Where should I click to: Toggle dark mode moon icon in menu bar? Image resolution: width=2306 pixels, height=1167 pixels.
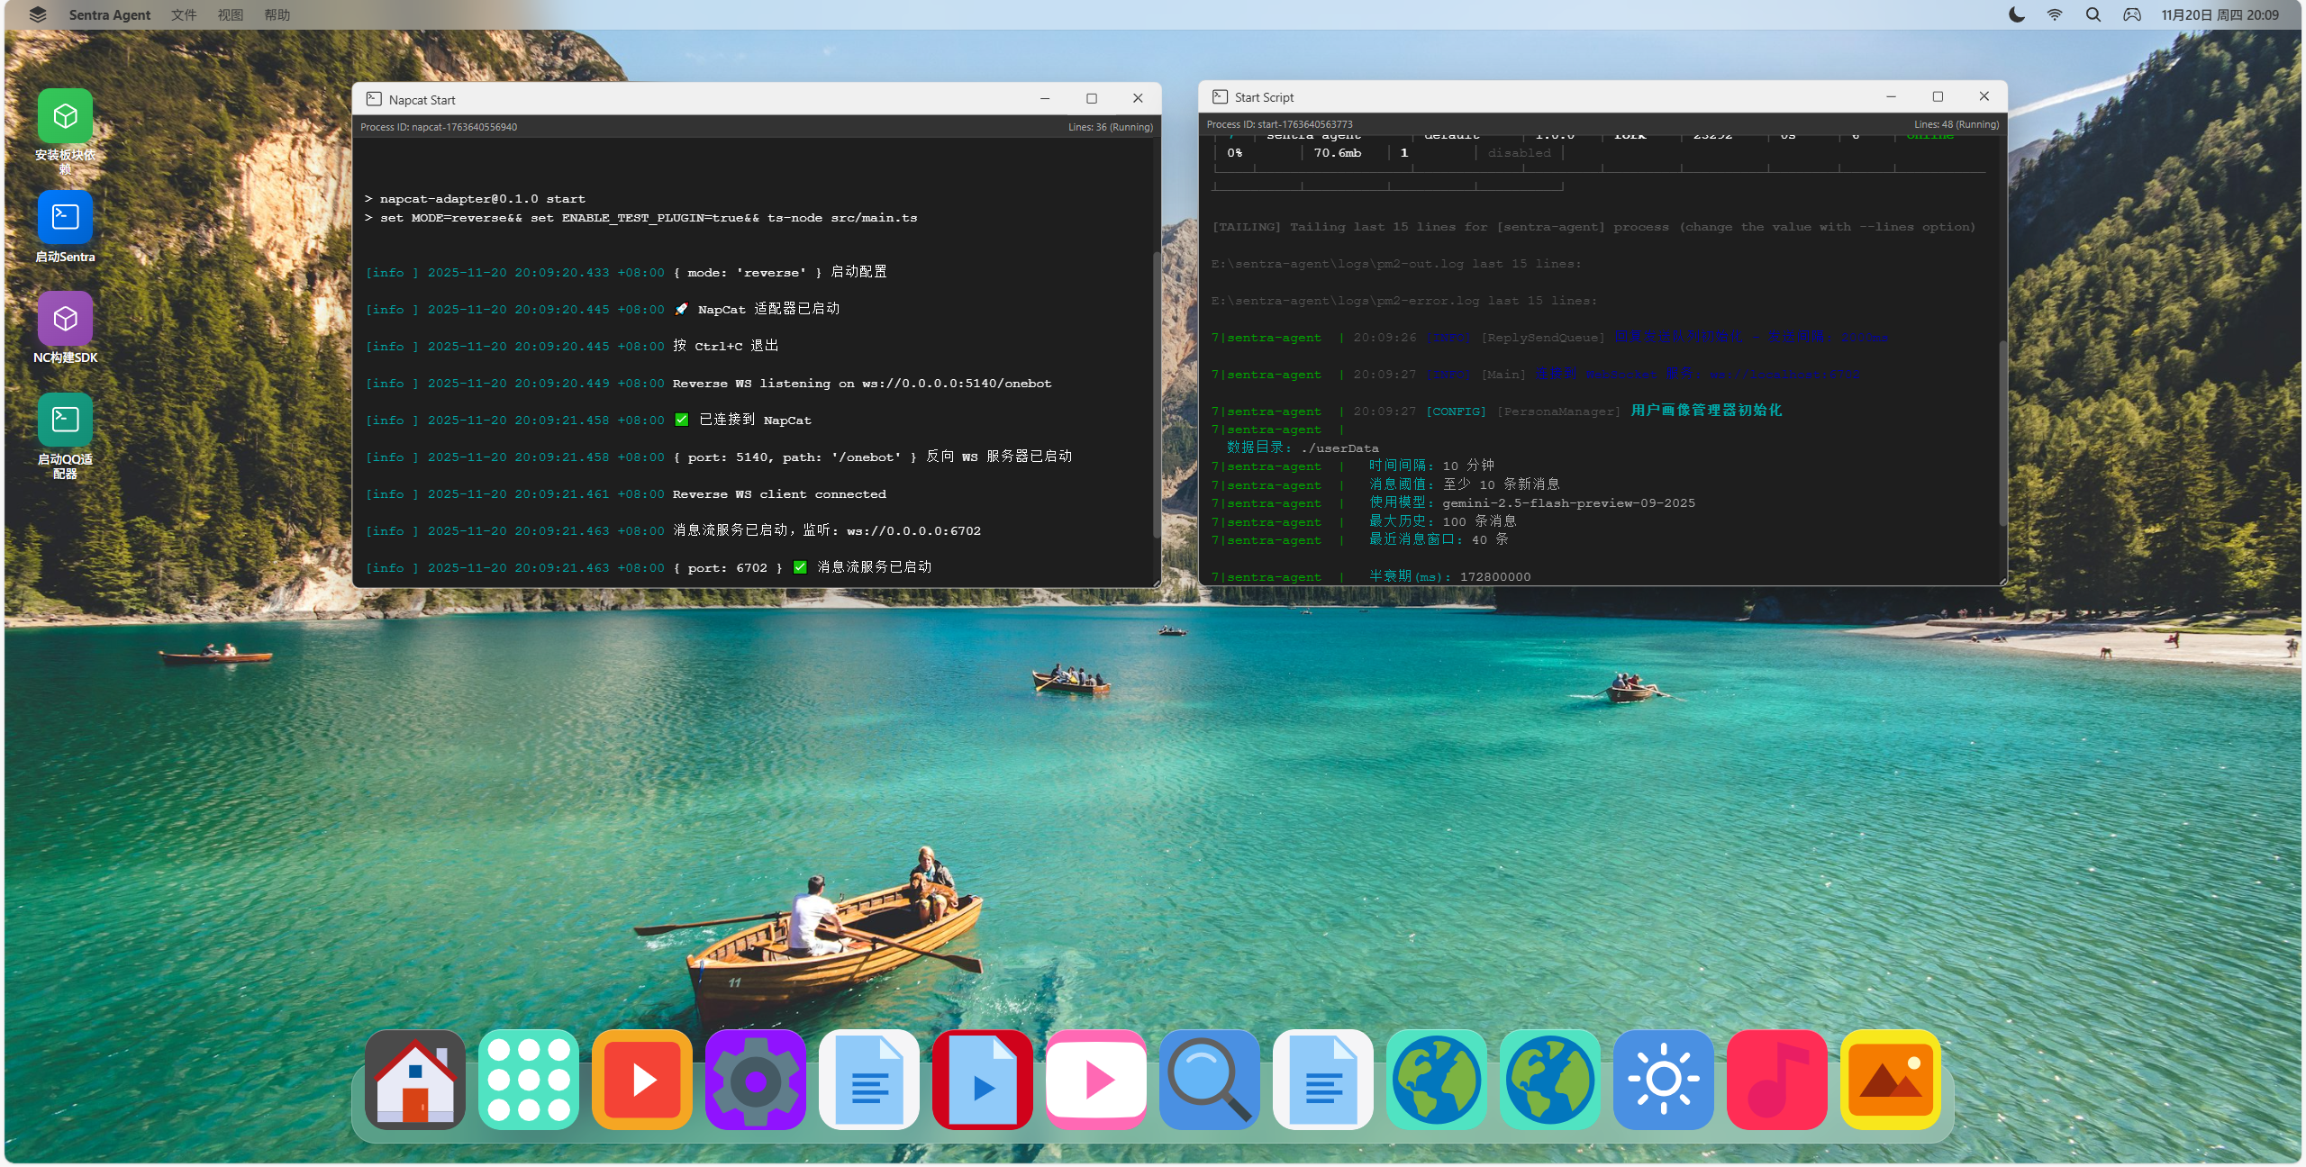tap(2017, 14)
